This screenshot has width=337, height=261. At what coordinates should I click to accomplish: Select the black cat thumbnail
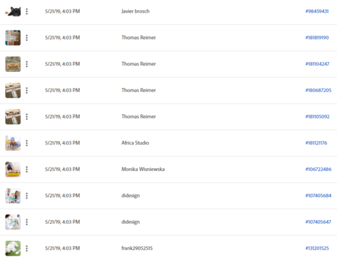coord(13,11)
